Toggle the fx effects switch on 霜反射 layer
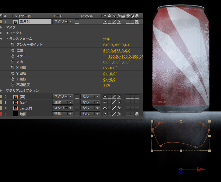Image resolution: width=221 pixels, height=182 pixels. [119, 22]
